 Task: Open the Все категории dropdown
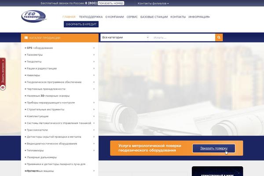(x=125, y=37)
